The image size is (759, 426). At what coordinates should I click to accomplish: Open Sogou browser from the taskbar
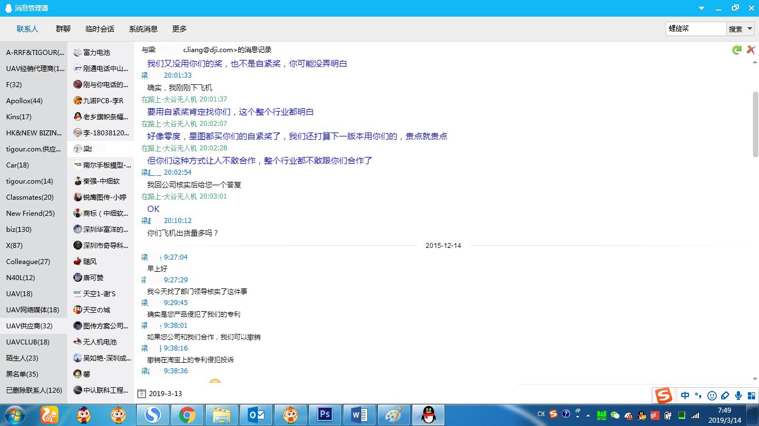(153, 415)
